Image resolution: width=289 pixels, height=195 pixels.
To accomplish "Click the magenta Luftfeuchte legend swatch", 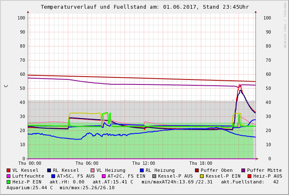I will point(9,176).
